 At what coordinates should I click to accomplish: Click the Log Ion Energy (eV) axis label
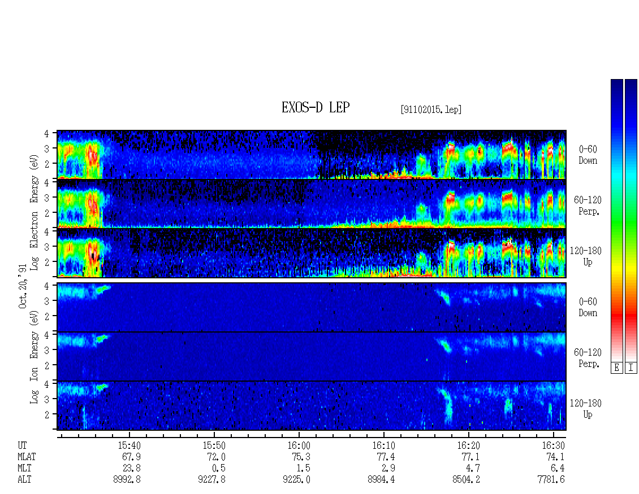[x=34, y=357]
